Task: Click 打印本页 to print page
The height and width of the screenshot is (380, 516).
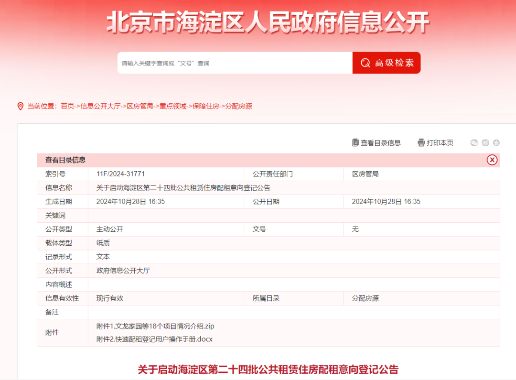Action: pos(440,142)
